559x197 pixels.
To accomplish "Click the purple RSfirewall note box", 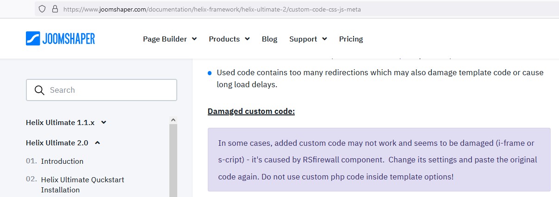I will pyautogui.click(x=379, y=160).
